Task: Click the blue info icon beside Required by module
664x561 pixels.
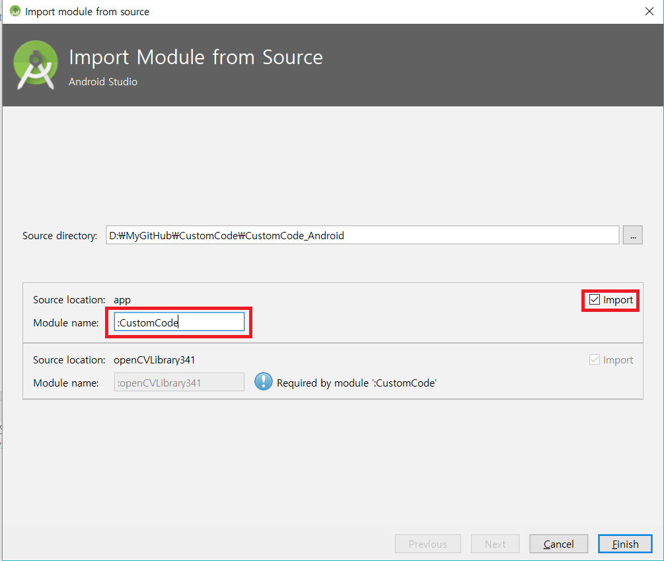Action: coord(264,381)
